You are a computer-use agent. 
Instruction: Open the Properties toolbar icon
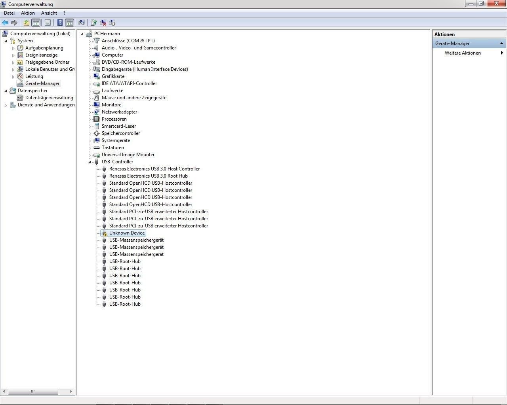pos(48,23)
